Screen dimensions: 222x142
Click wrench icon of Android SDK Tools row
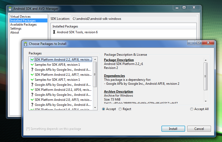(x=54, y=32)
